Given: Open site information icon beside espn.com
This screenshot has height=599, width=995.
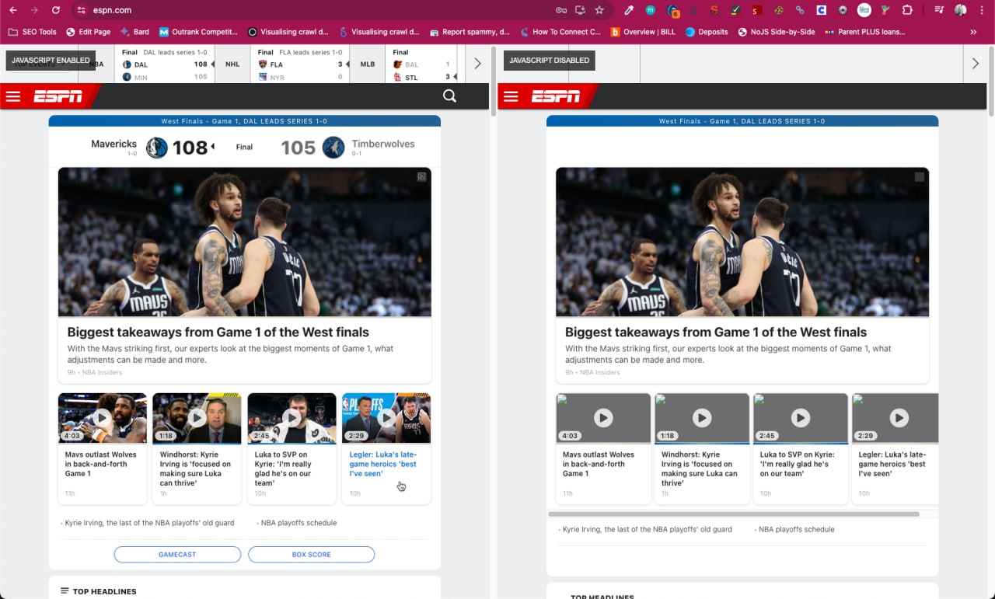Looking at the screenshot, I should pos(82,10).
